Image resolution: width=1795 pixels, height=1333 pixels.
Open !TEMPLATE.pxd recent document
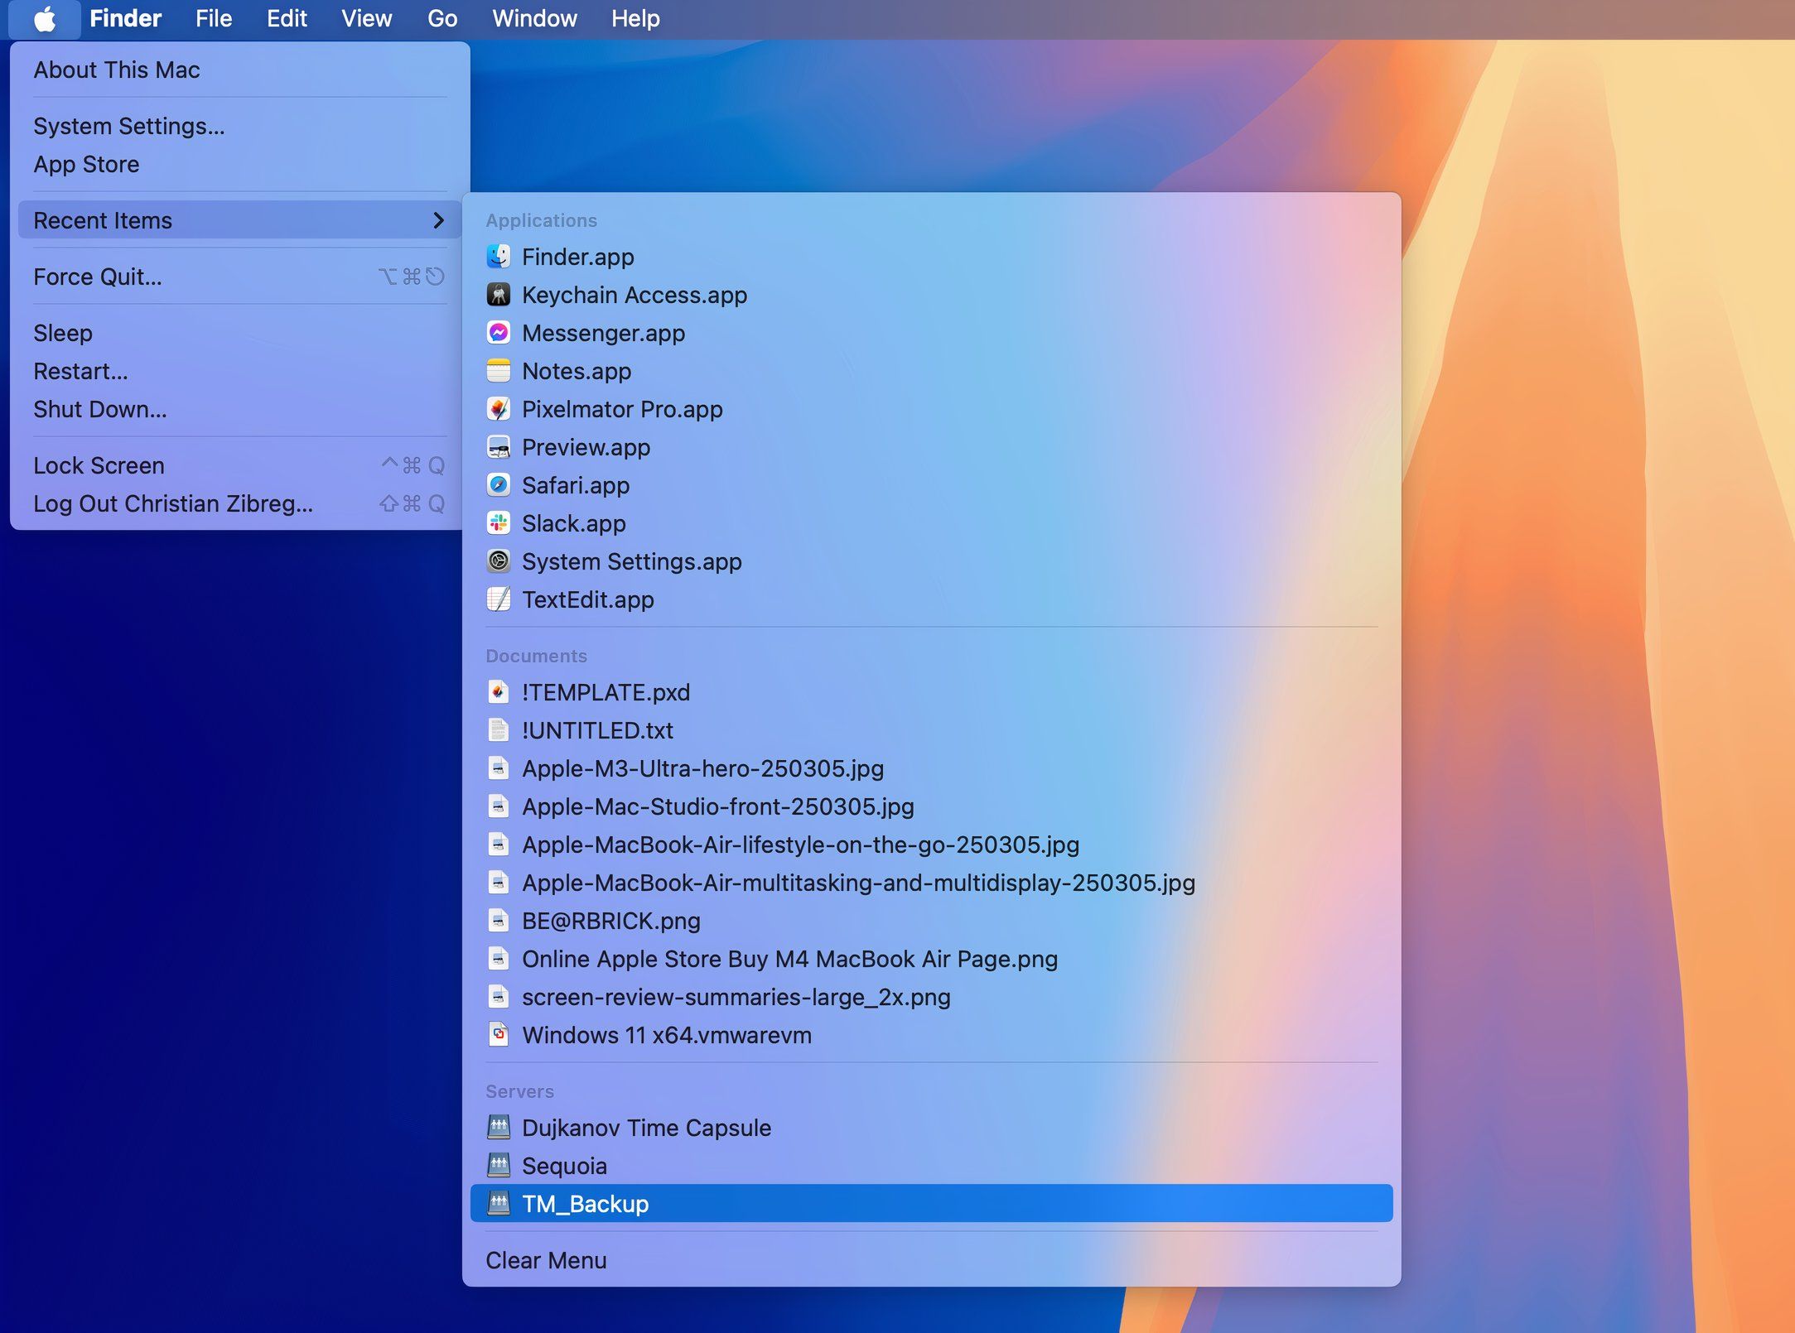pos(605,691)
